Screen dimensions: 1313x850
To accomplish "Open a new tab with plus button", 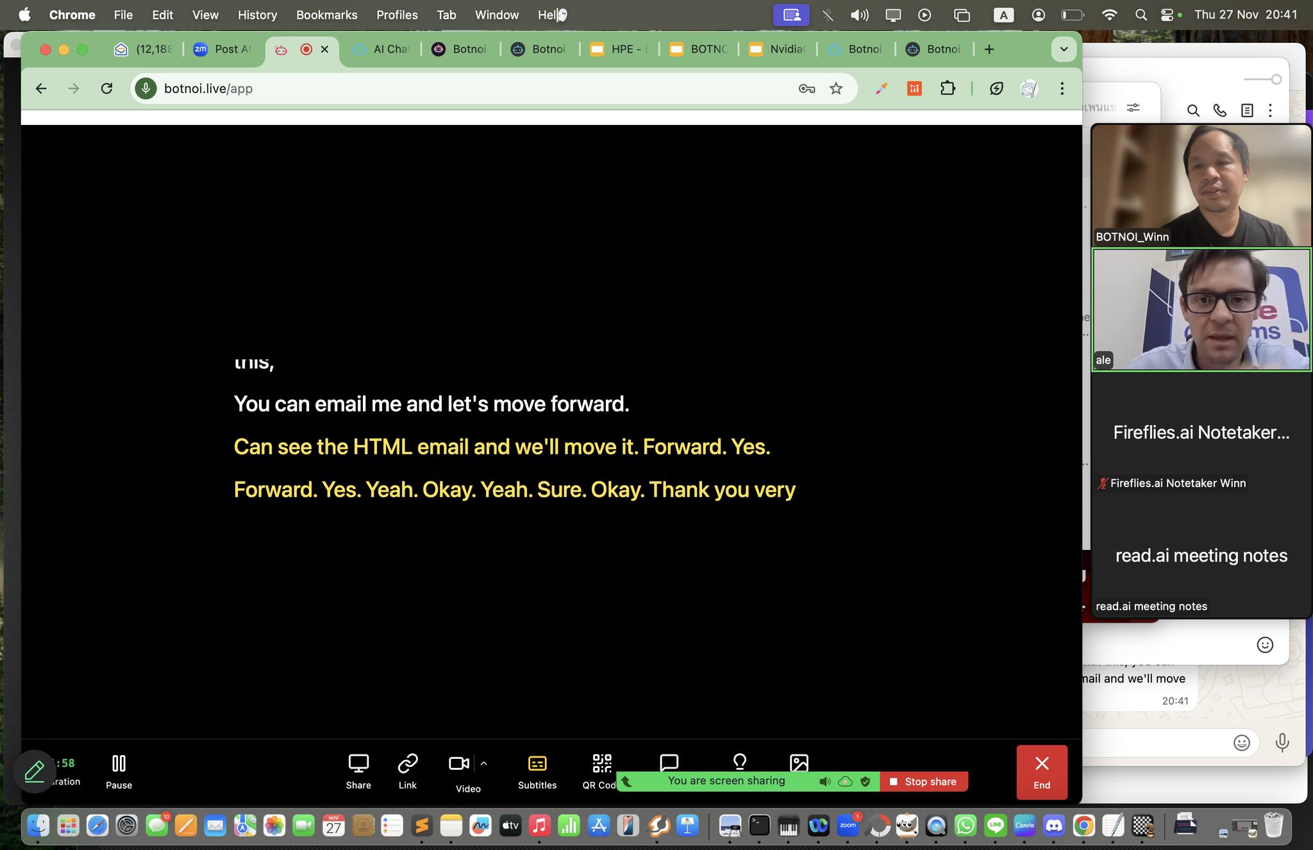I will (989, 49).
